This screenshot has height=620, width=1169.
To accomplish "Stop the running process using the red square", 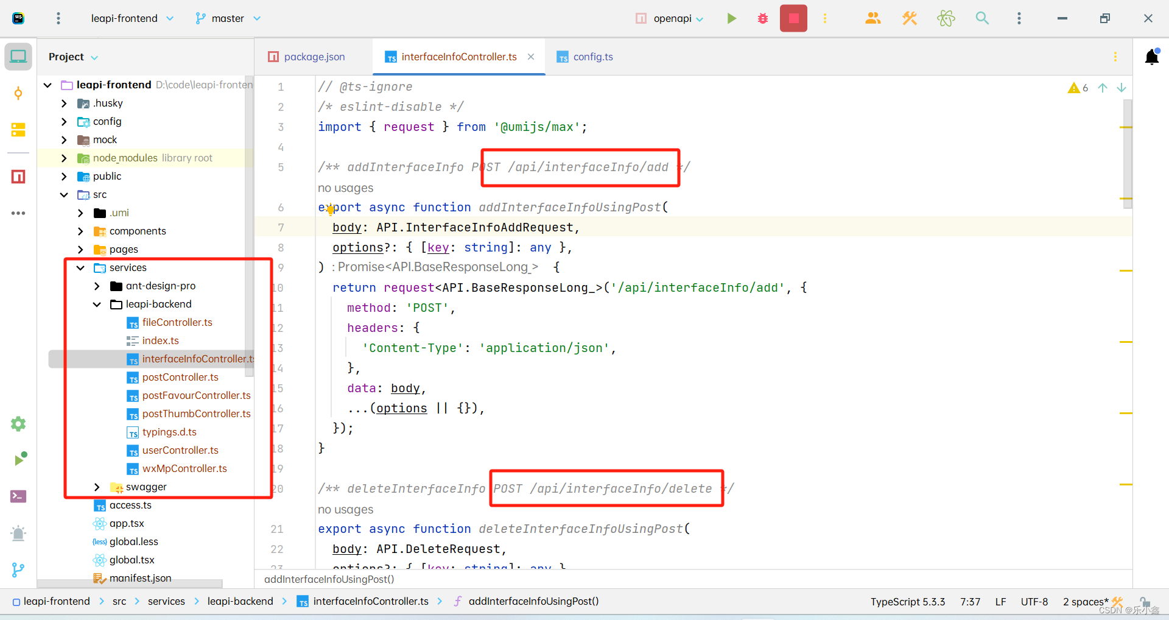I will coord(793,18).
